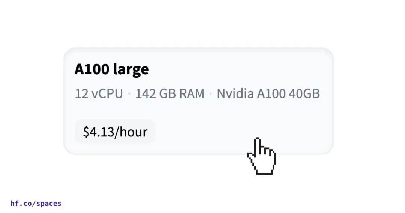Click the pixelated hand pointer icon
Image resolution: width=405 pixels, height=213 pixels.
pos(262,157)
